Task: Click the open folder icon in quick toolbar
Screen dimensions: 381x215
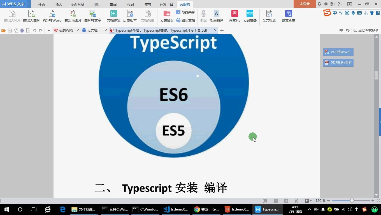Action: tap(3, 31)
